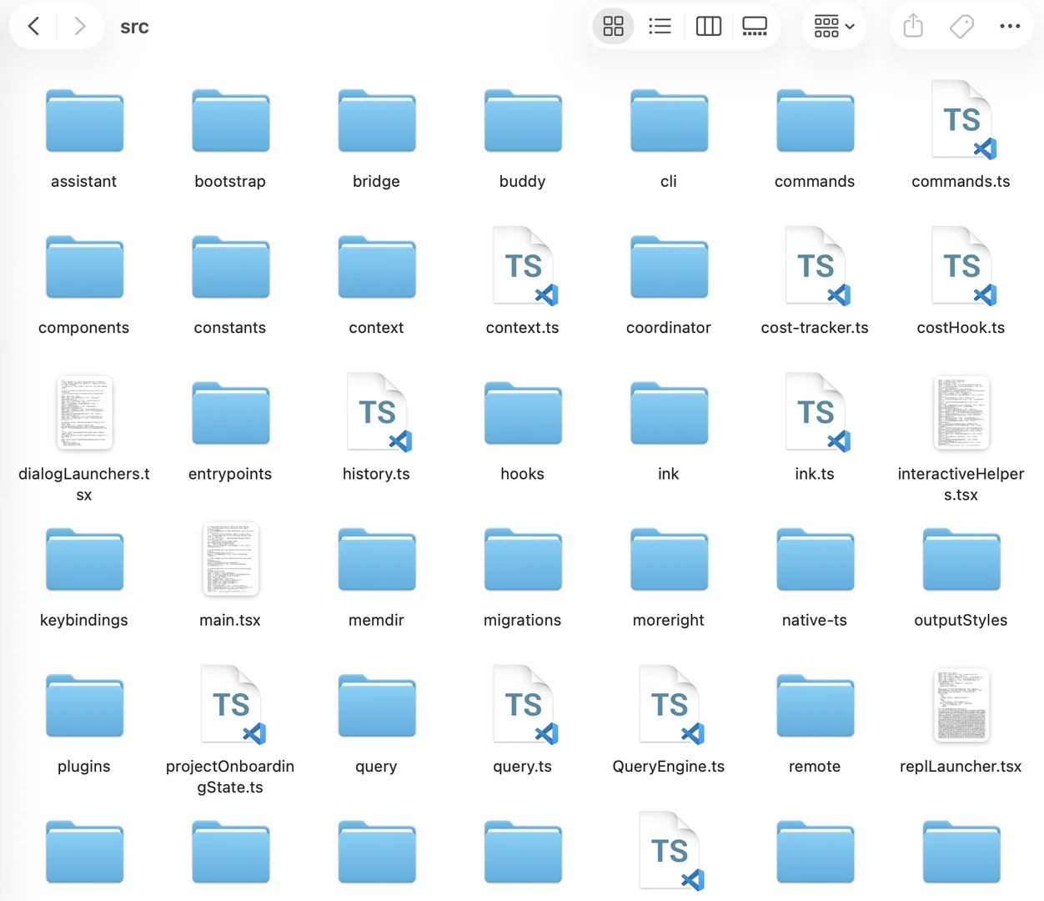
Task: Select the commands folder icon
Action: pyautogui.click(x=816, y=121)
